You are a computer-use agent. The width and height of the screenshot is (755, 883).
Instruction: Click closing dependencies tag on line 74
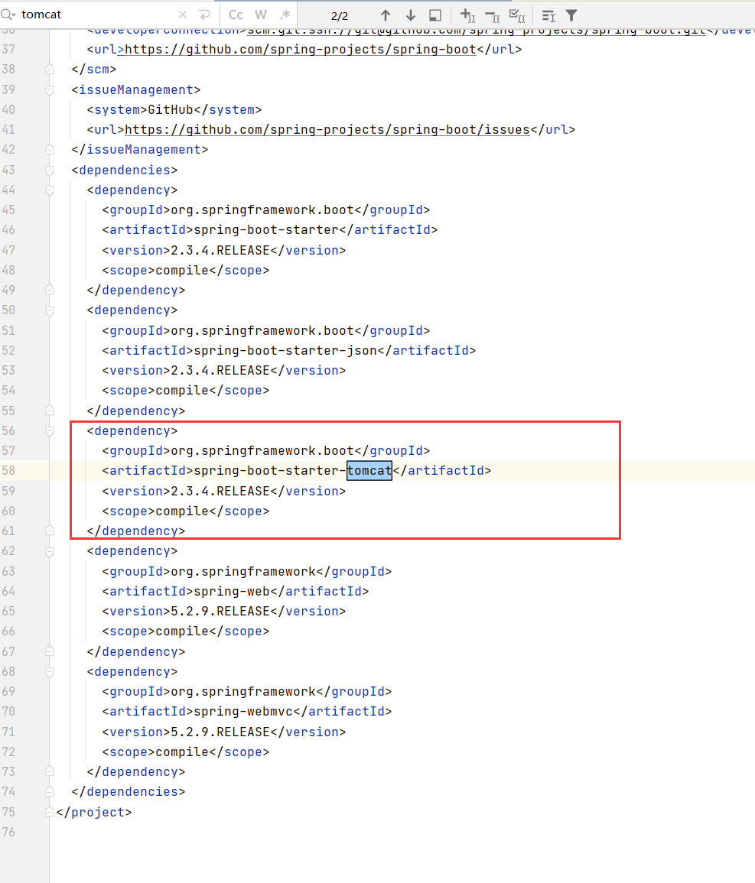coord(129,792)
